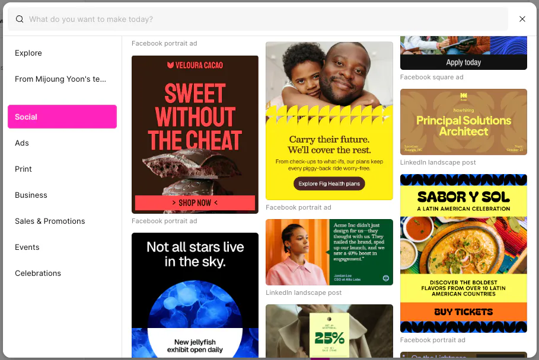This screenshot has width=539, height=360.
Task: Close the template picker dialog
Action: (x=522, y=19)
